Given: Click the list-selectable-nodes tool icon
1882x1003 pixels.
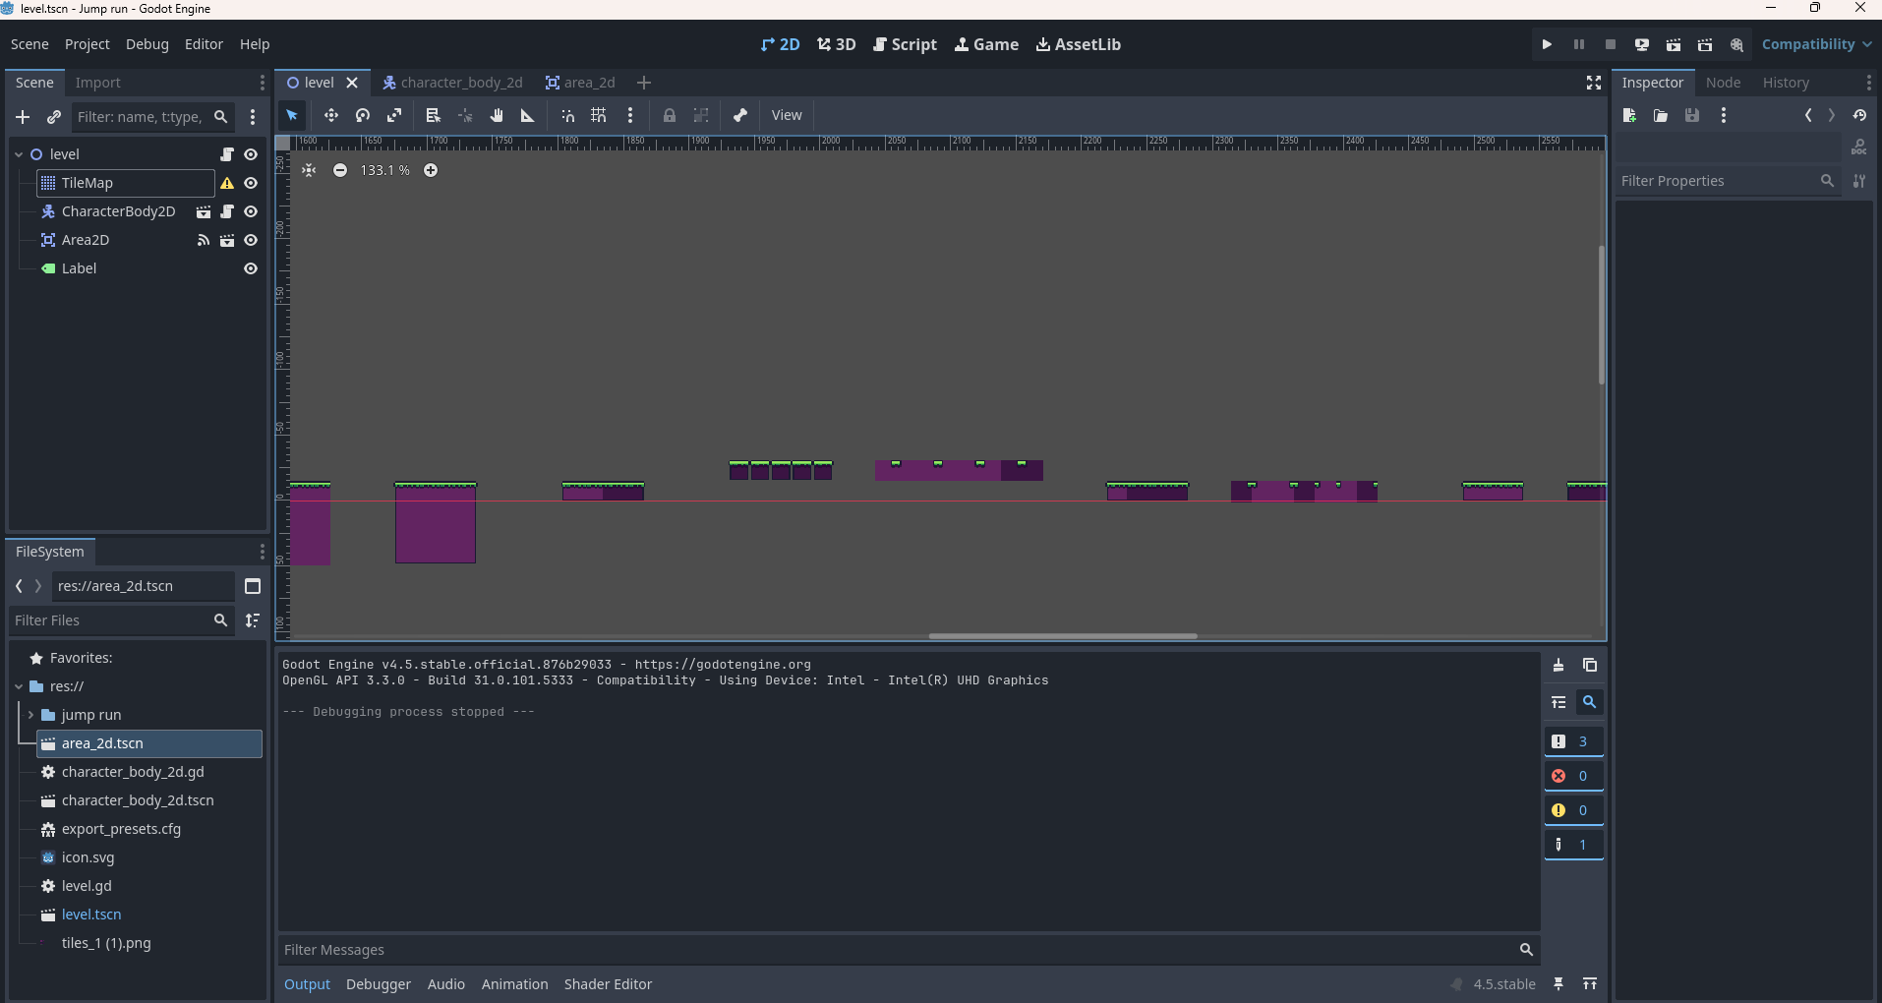Looking at the screenshot, I should pos(433,115).
